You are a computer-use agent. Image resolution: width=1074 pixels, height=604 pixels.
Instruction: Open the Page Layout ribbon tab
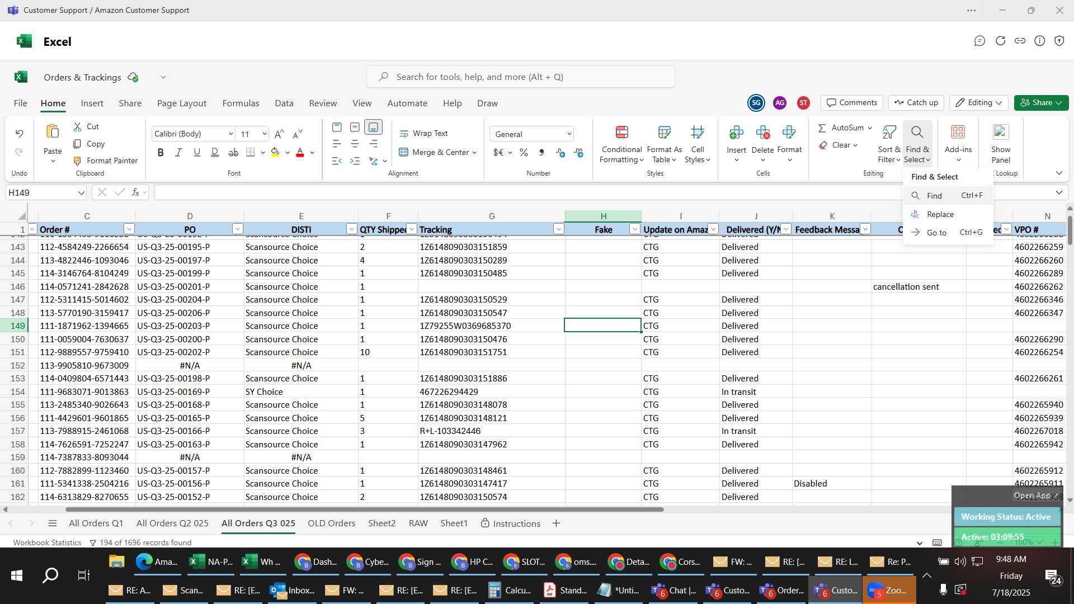[182, 103]
